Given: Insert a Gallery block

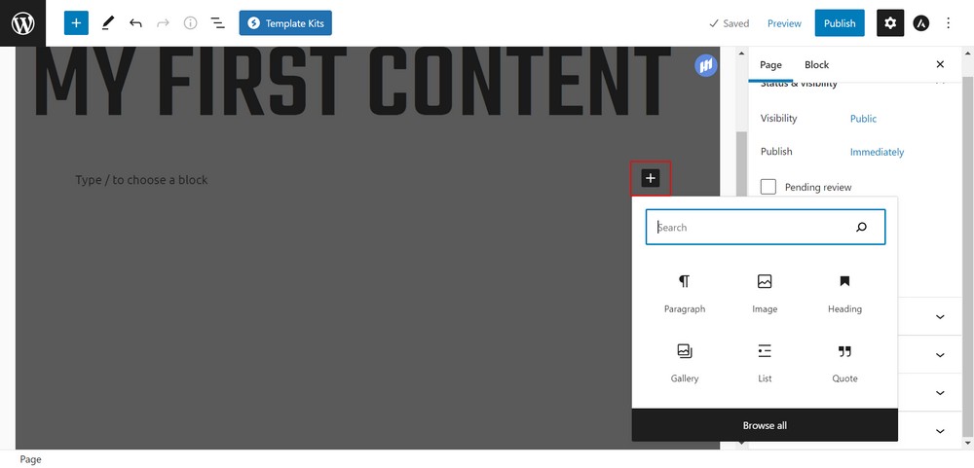Looking at the screenshot, I should coord(685,364).
